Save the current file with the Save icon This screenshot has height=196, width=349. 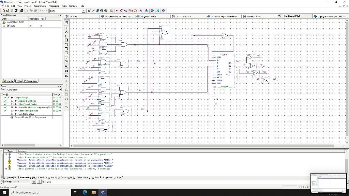[x=12, y=11]
